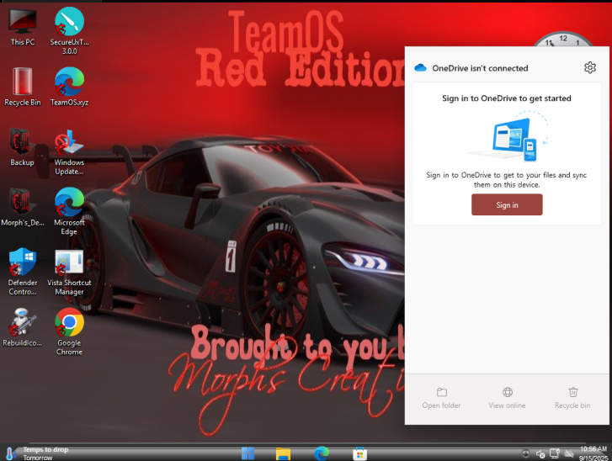Launch Microsoft Edge from the taskbar

tap(322, 453)
